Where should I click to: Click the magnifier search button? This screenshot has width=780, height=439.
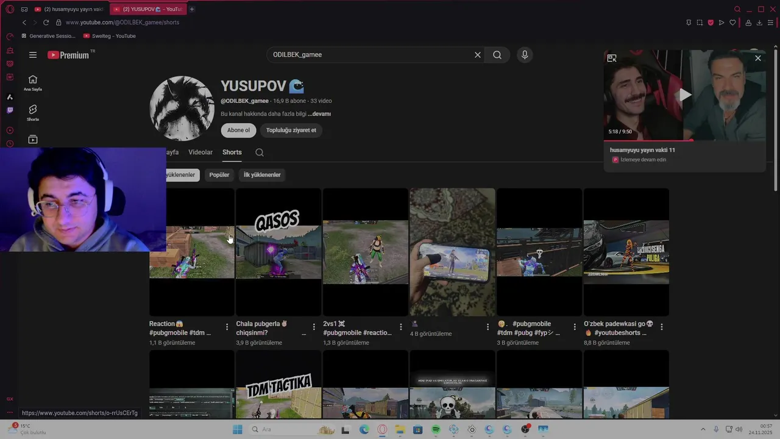tap(497, 55)
